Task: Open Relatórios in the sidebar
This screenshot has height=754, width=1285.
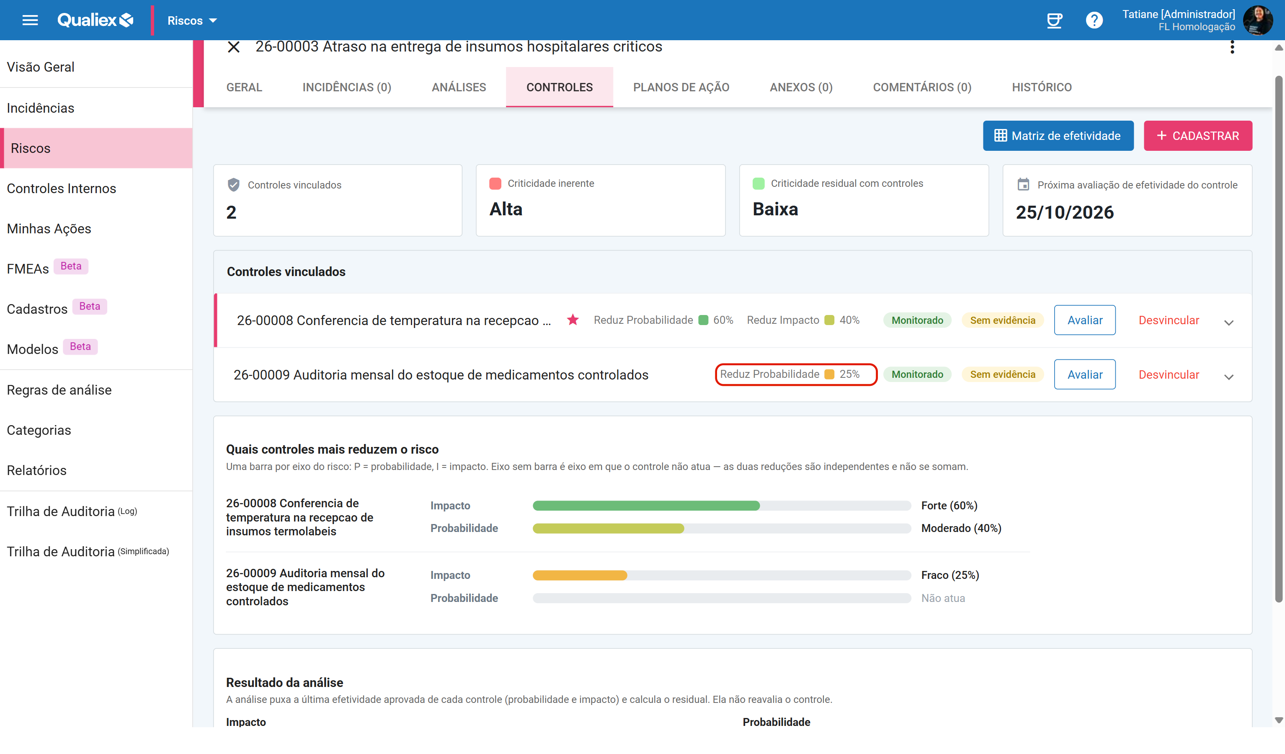Action: click(96, 470)
